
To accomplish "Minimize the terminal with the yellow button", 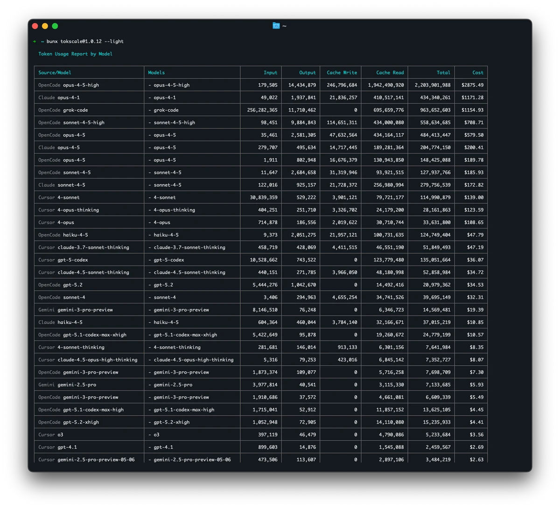I will tap(45, 26).
